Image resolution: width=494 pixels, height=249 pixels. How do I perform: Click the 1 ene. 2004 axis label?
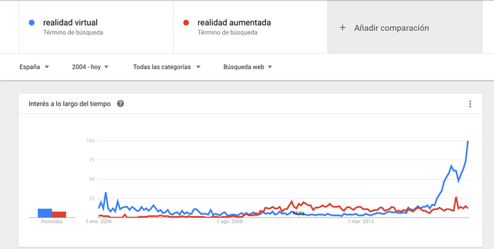(x=99, y=222)
